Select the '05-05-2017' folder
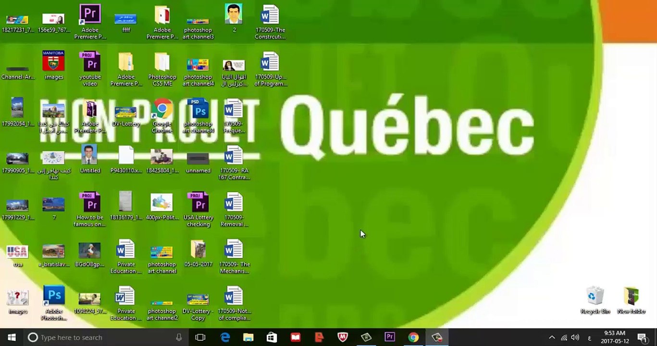The image size is (657, 346). 198,254
